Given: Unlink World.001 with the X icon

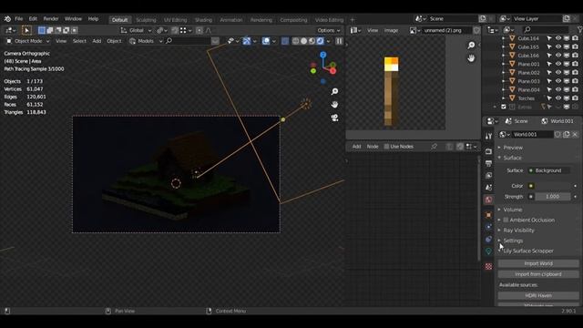Looking at the screenshot, I should tap(575, 134).
